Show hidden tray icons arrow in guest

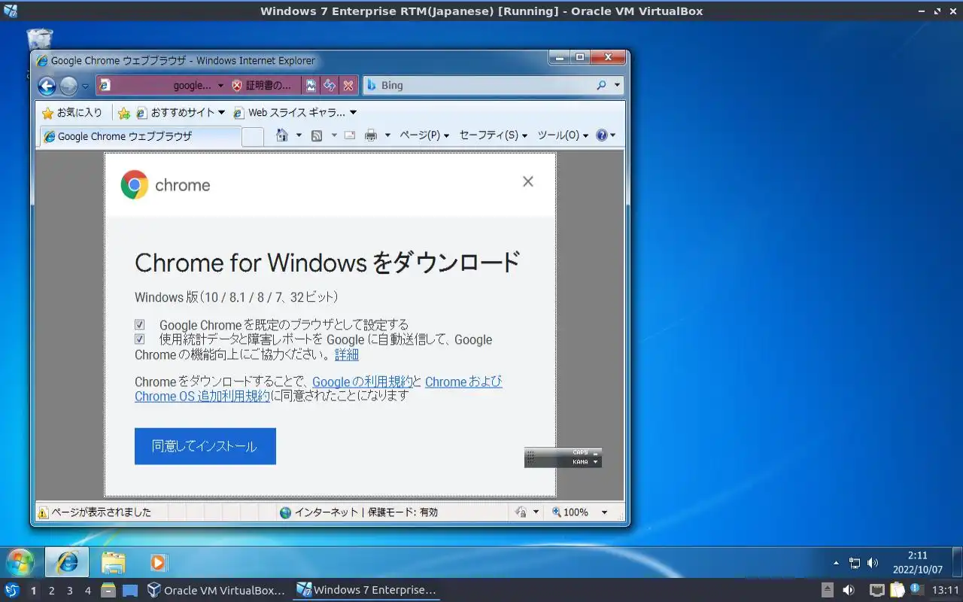pos(836,563)
